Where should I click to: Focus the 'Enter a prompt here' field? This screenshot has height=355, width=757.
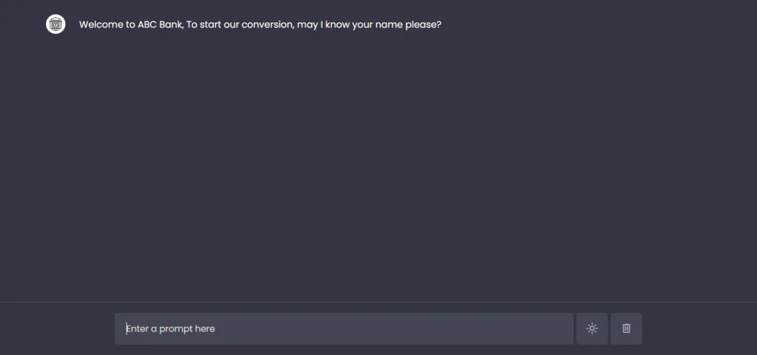(344, 328)
